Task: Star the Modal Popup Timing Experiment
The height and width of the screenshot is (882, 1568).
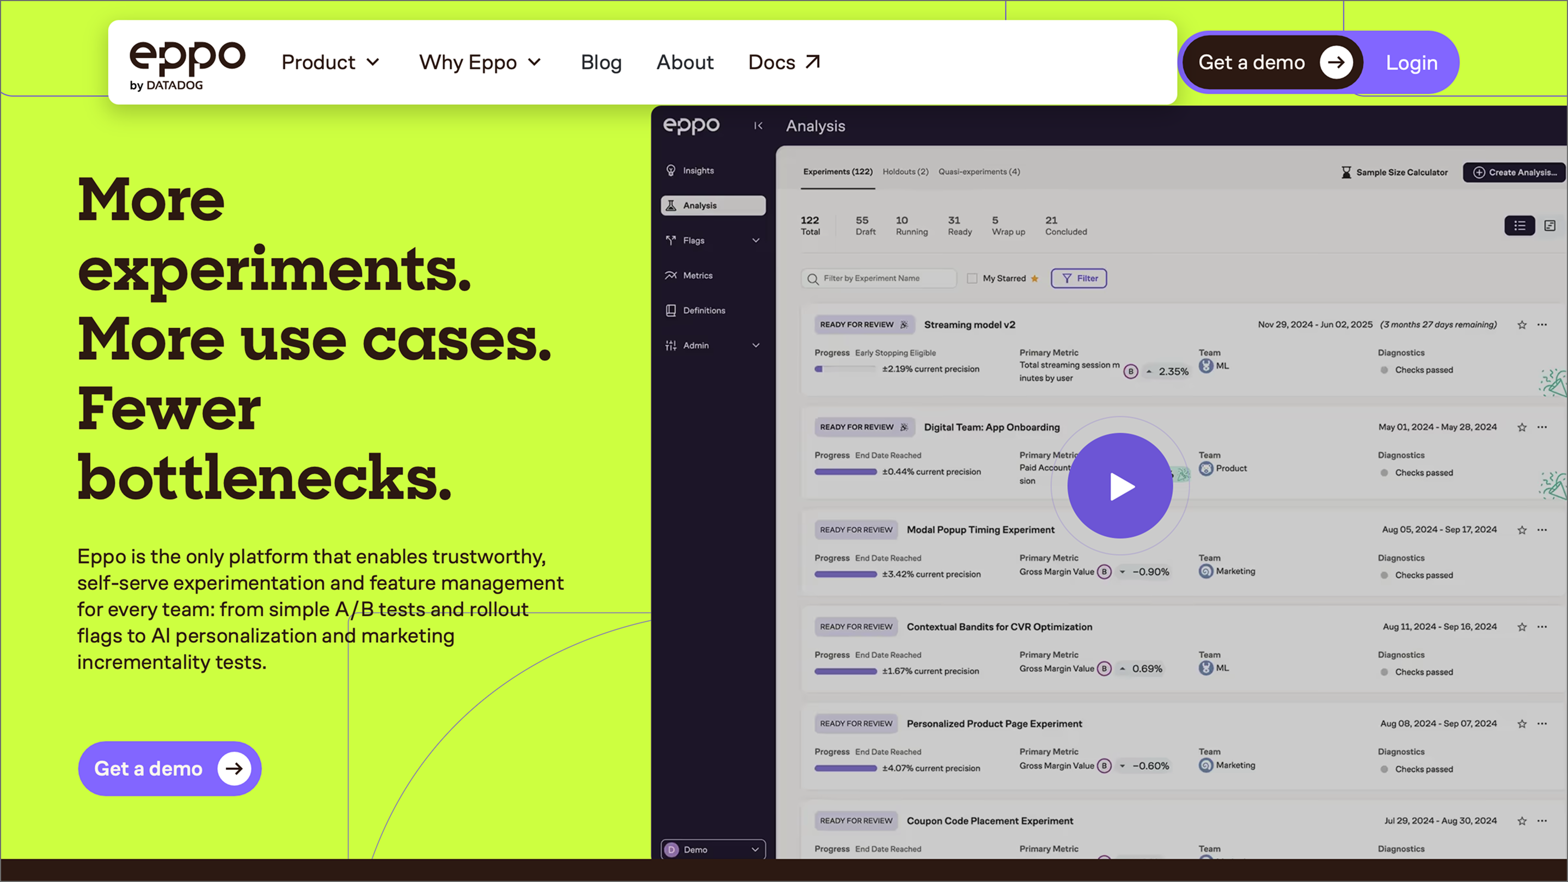Action: pos(1522,530)
